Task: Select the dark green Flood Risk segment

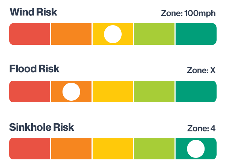Action: point(196,92)
